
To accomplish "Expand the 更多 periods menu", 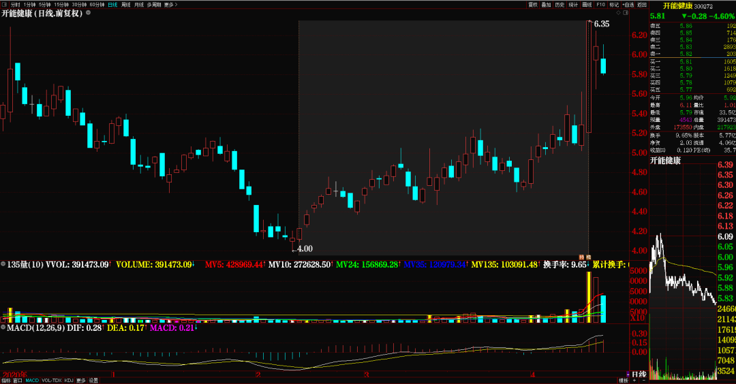I will (x=170, y=5).
